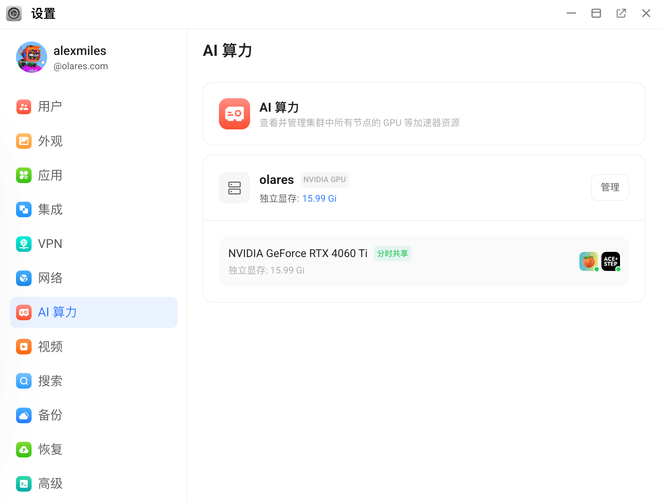This screenshot has height=502, width=662.
Task: Minimize the settings window
Action: [571, 13]
